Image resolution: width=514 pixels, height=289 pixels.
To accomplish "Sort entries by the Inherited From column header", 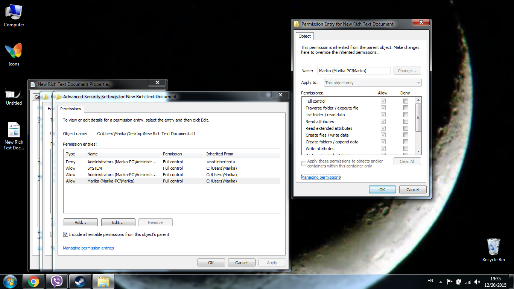I will [242, 154].
